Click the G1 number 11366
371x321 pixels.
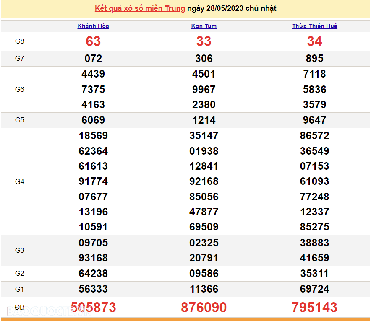[204, 289]
